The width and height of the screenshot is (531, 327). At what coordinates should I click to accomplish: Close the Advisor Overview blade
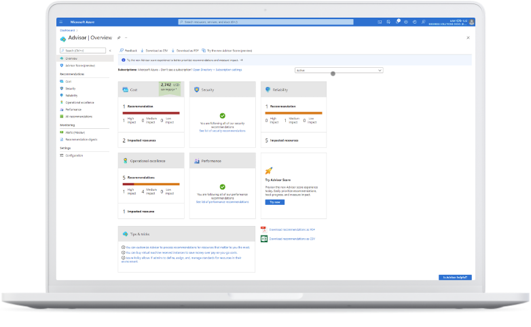tap(468, 37)
